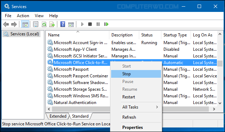Open the Action menu
Screen dimensions: 225x132
23,16
